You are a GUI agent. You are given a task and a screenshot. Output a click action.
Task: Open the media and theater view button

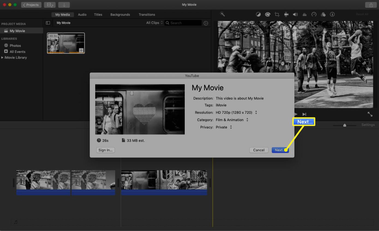click(50, 5)
